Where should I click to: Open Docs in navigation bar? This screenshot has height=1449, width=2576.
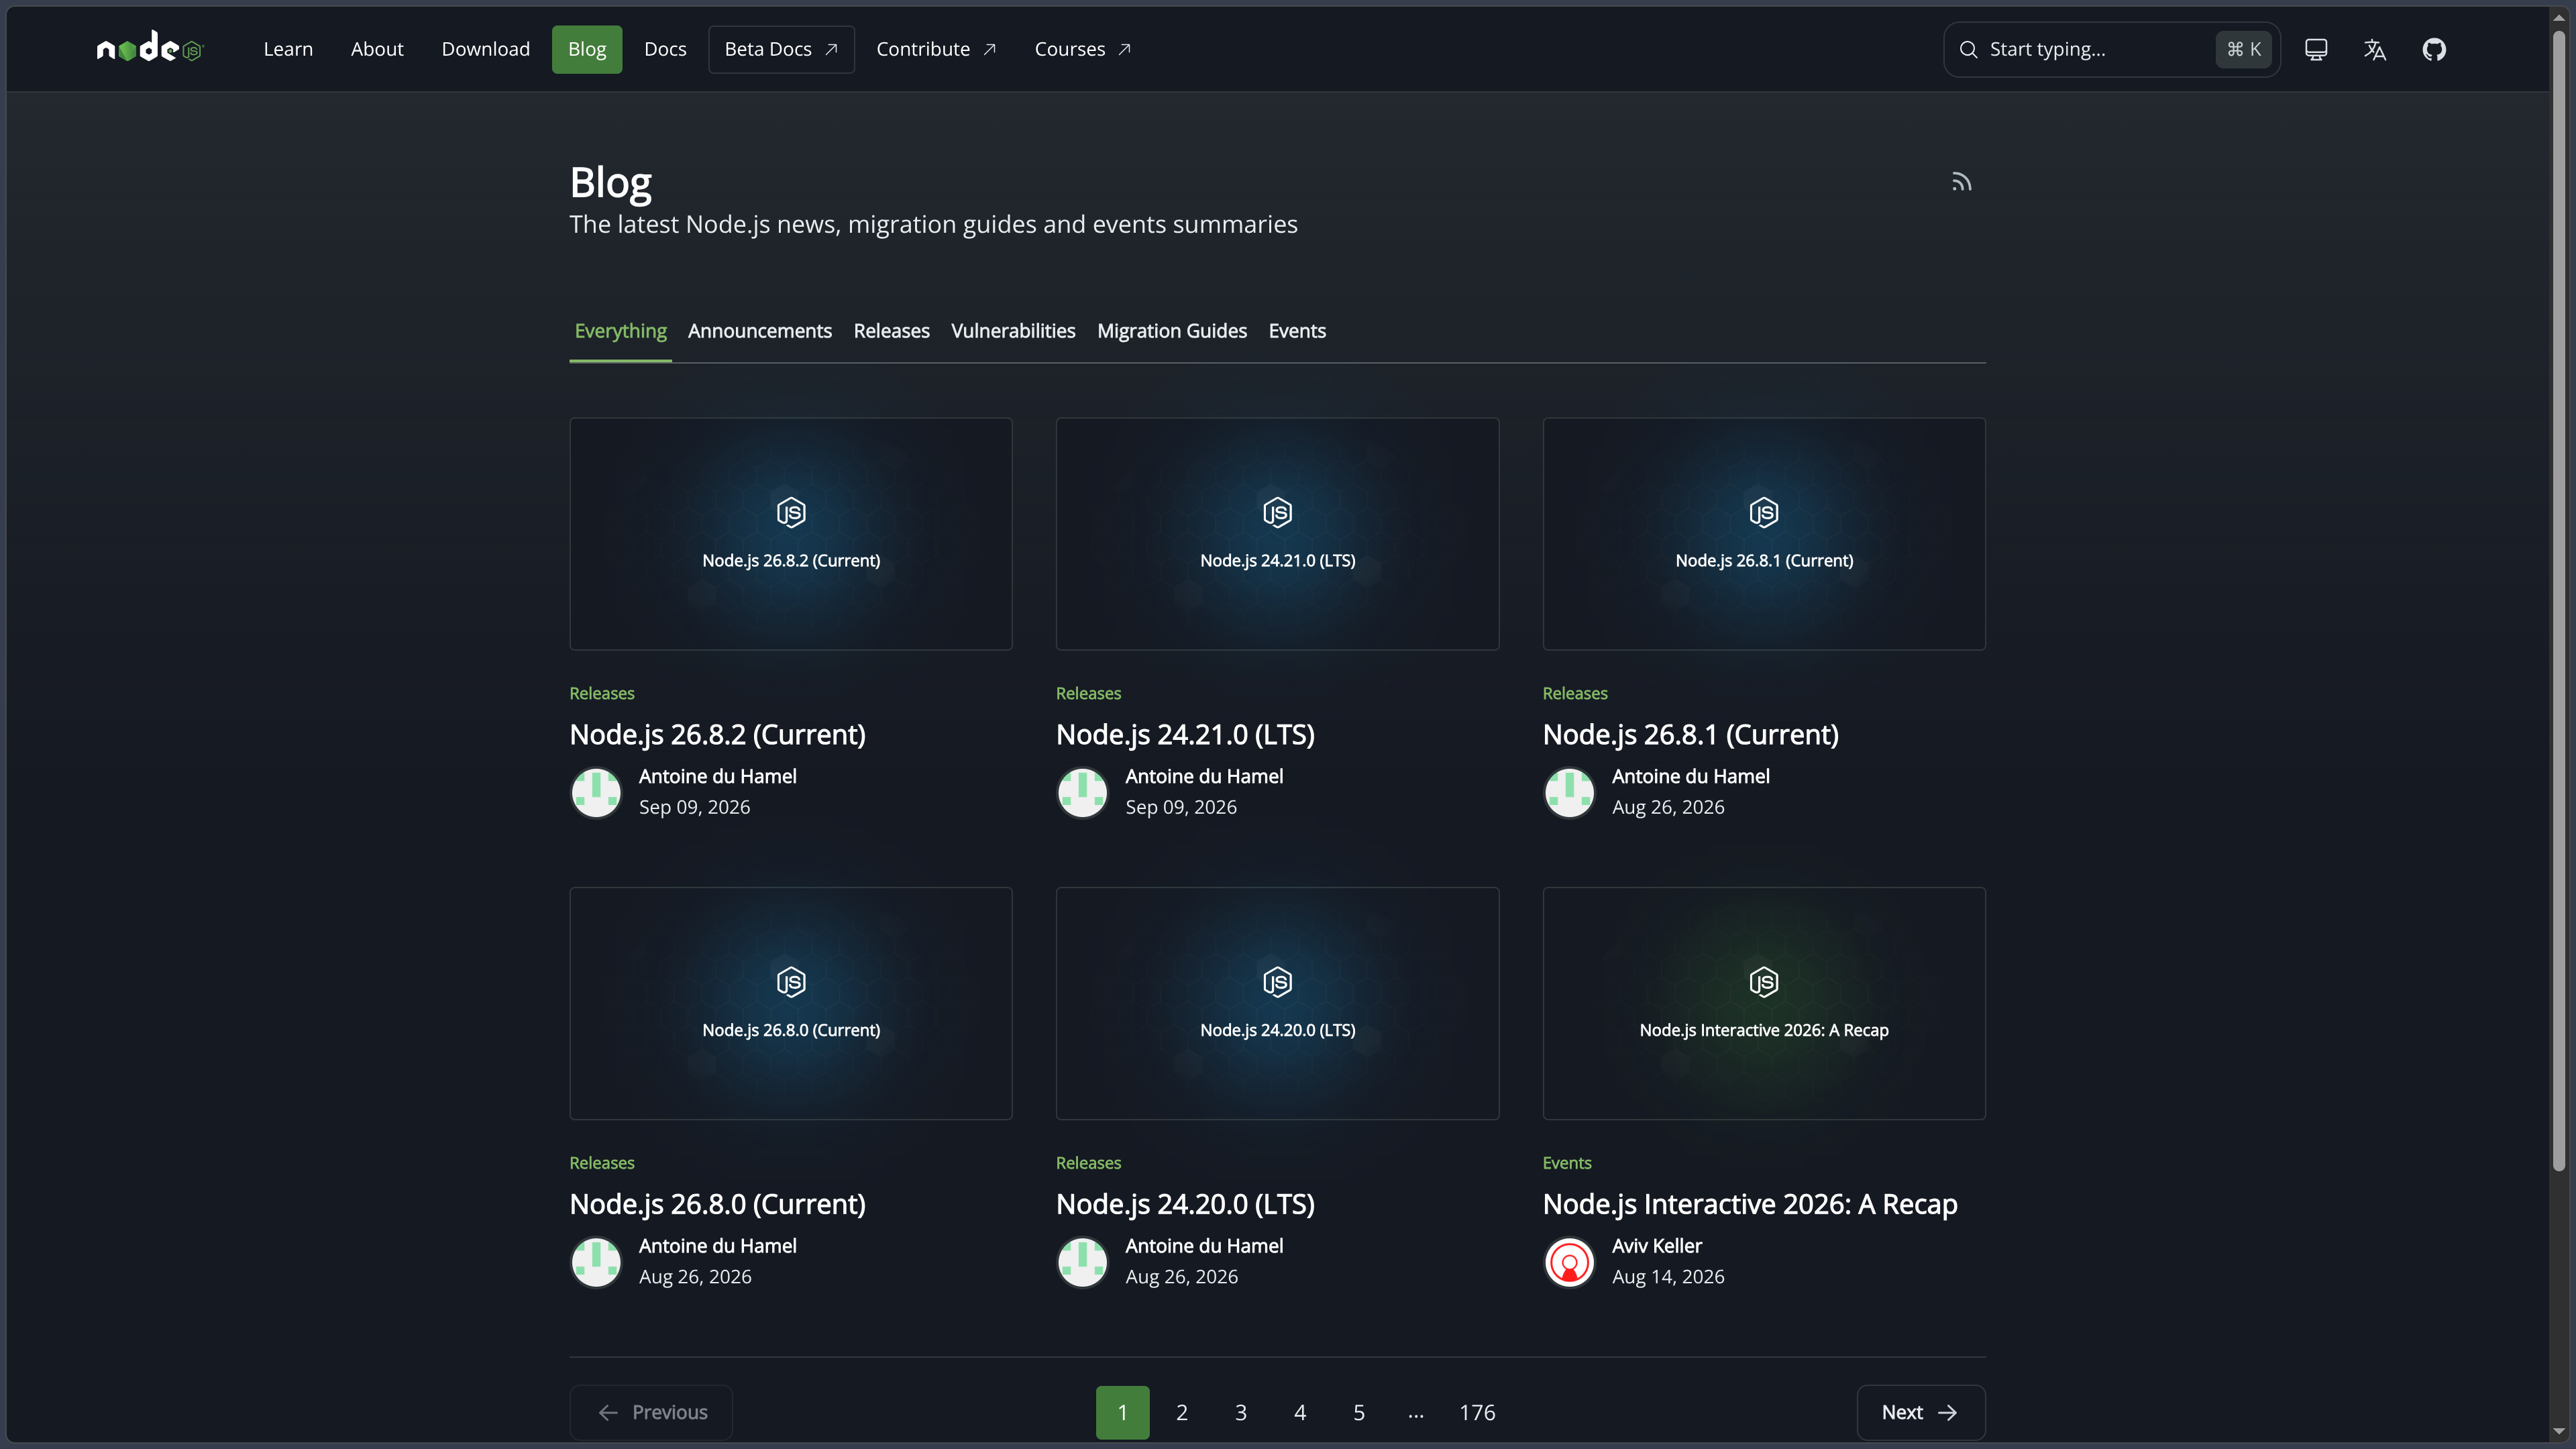[x=665, y=49]
